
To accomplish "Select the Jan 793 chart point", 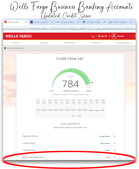I will click(79, 110).
